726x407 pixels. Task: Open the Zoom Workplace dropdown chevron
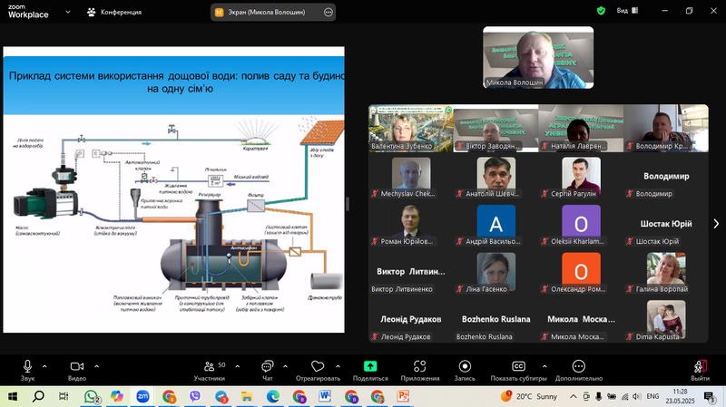[67, 11]
